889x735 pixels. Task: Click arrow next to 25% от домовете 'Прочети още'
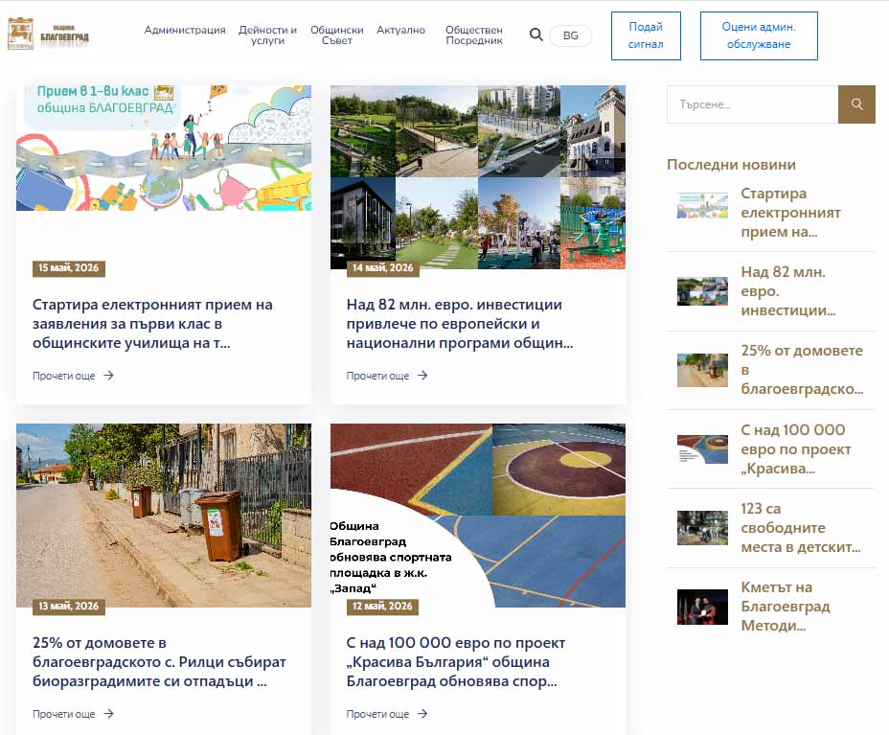[x=109, y=714]
